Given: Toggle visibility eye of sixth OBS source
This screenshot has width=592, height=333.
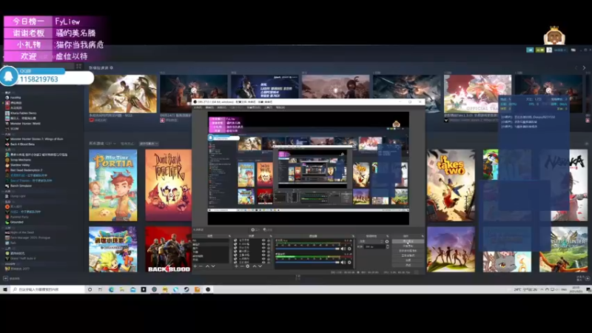Looking at the screenshot, I should (264, 258).
